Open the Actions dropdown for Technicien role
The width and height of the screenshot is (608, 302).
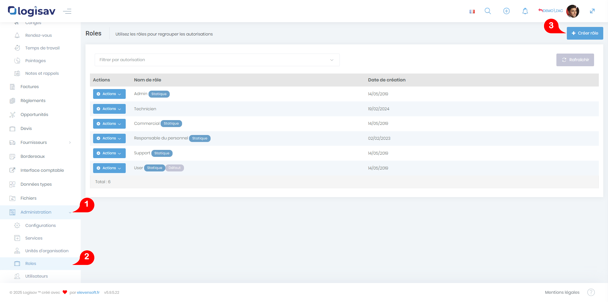pos(109,109)
